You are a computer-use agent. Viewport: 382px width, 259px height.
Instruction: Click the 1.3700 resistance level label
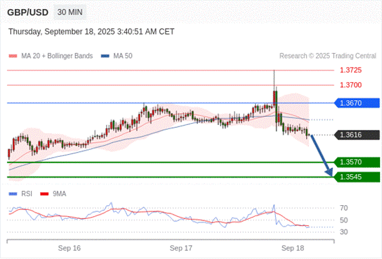[350, 85]
